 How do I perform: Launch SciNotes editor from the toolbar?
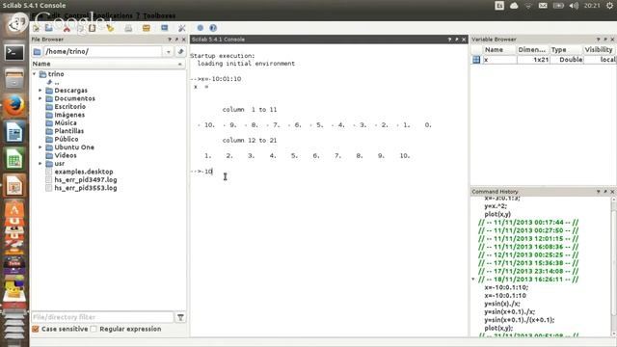coord(37,28)
